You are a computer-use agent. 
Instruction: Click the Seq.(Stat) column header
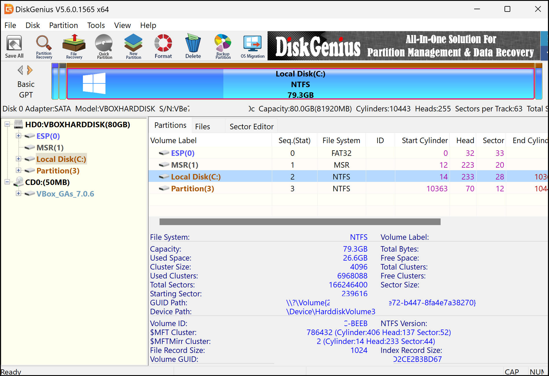294,140
